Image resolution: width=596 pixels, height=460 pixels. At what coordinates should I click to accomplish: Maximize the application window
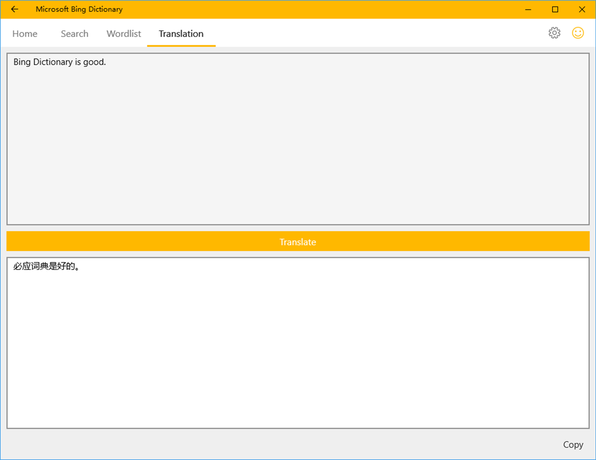pos(555,9)
